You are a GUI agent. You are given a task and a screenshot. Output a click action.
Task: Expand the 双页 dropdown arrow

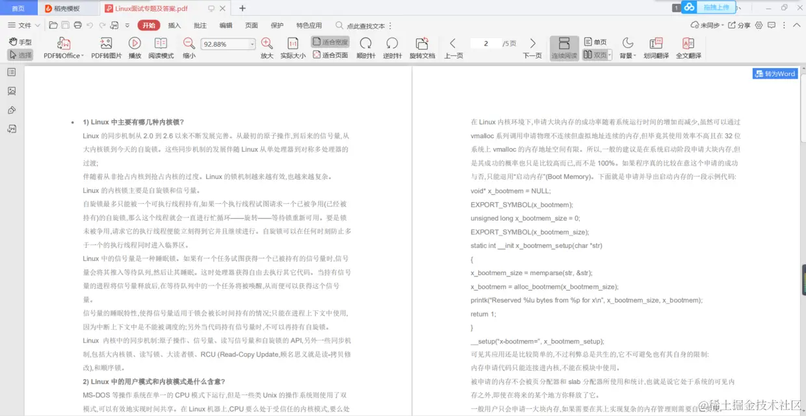610,56
